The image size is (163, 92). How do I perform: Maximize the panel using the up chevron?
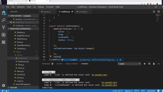point(159,64)
